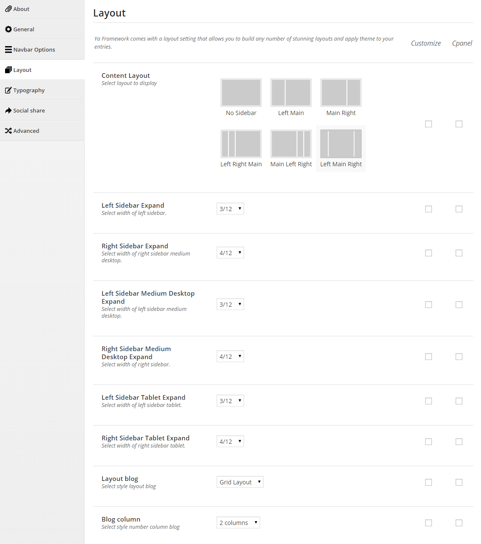
Task: Enable Cpanel for Right Sidebar Tablet Expand
Action: 459,442
